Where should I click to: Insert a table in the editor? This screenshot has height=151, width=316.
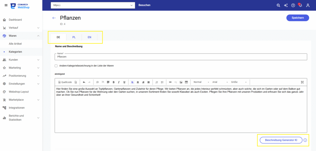186,82
